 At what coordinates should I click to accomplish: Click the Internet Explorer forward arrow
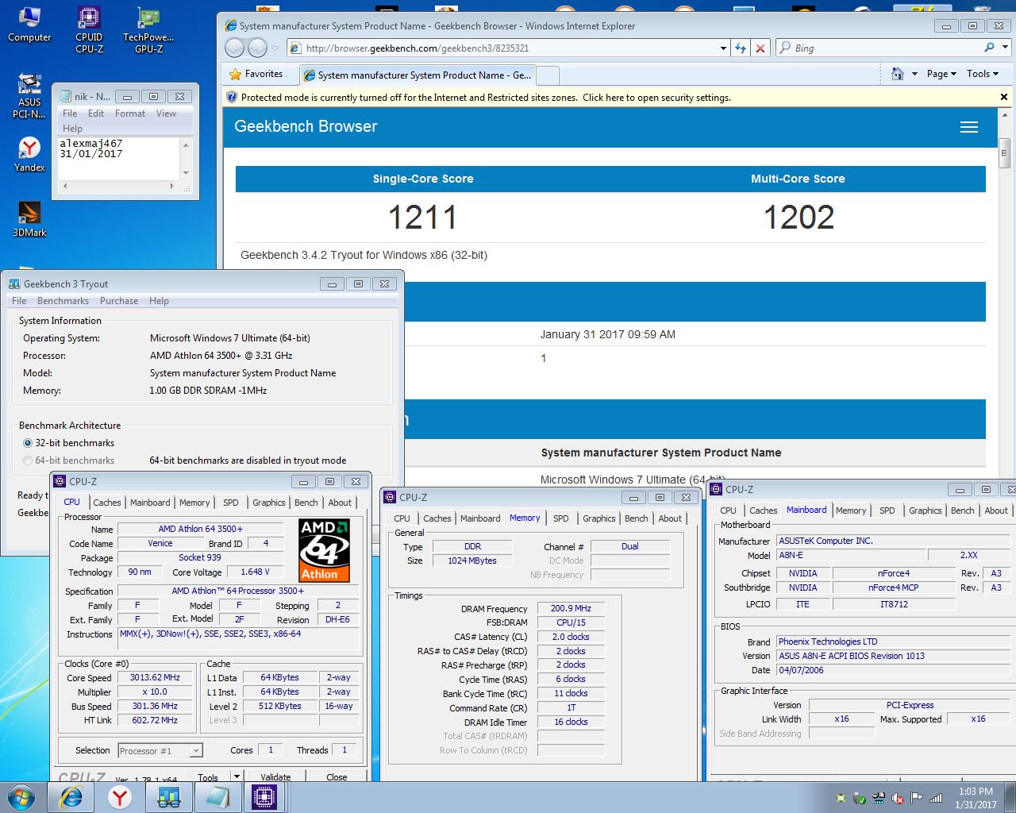tap(258, 48)
